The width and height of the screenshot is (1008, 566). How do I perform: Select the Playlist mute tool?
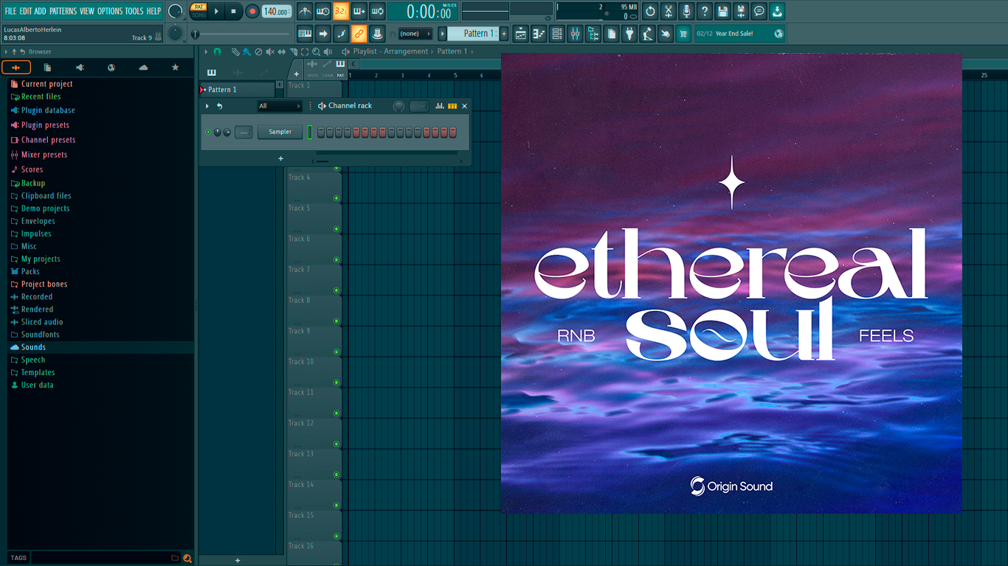[270, 52]
